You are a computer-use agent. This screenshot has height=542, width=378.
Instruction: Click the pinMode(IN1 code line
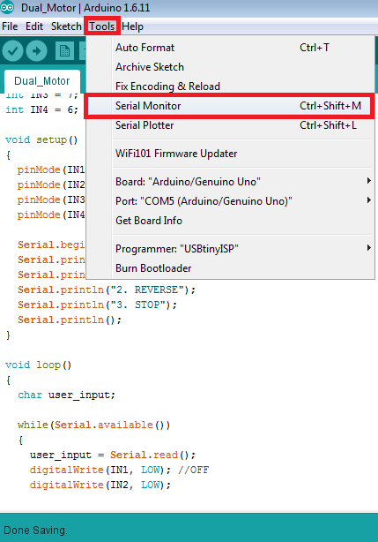click(x=51, y=169)
